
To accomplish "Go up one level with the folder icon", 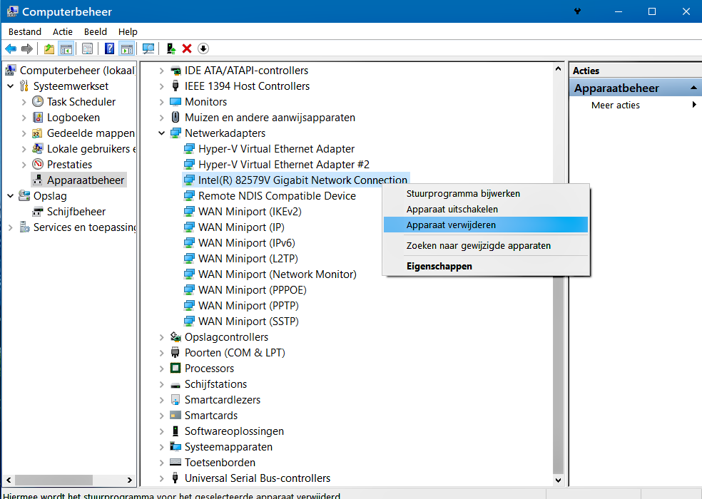I will point(49,48).
